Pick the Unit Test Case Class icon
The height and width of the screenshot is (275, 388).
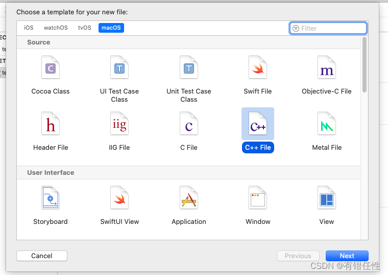189,67
